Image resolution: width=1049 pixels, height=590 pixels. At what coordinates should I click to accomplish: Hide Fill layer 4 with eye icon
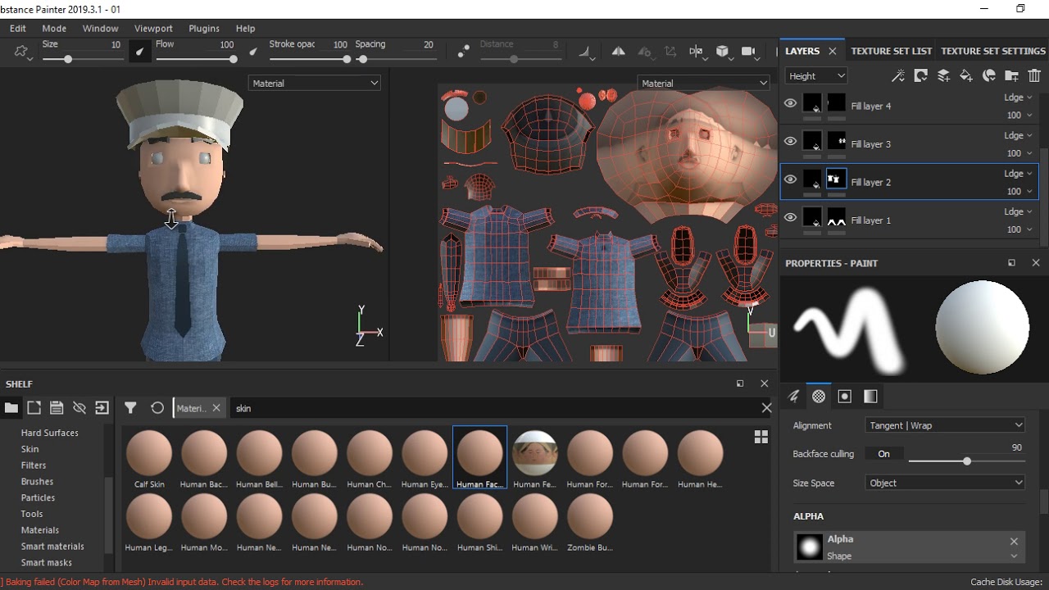790,103
